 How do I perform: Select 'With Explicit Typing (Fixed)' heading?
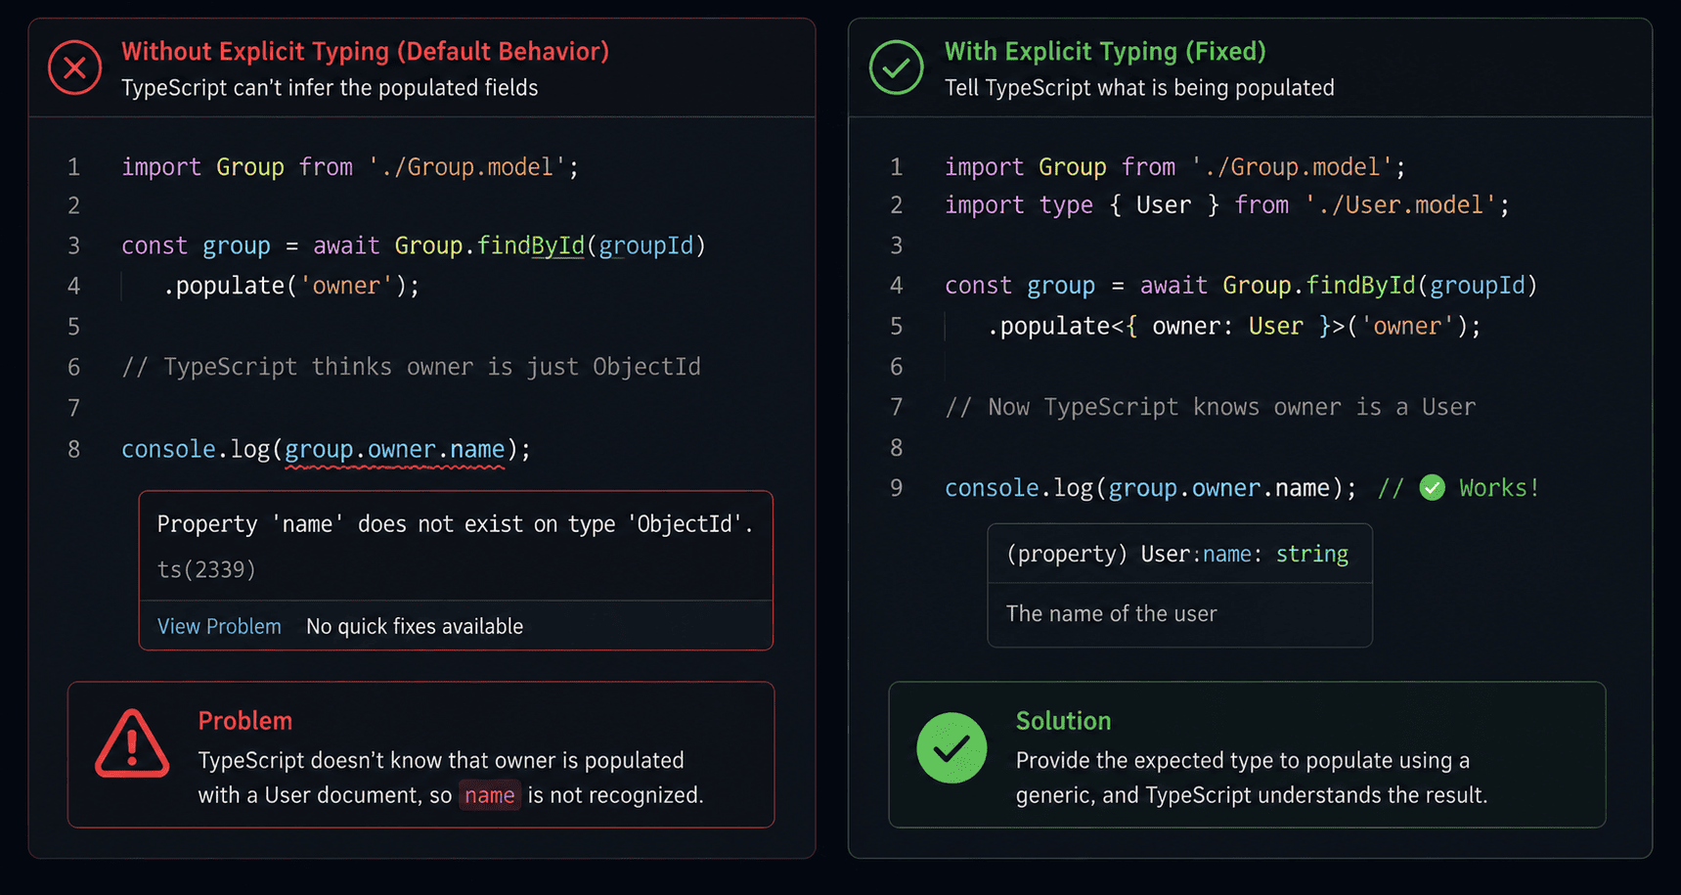click(1105, 51)
